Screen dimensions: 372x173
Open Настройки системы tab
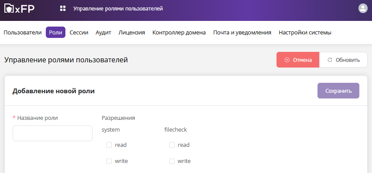[x=305, y=33]
